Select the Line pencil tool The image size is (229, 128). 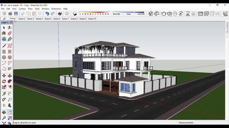click(x=4, y=46)
